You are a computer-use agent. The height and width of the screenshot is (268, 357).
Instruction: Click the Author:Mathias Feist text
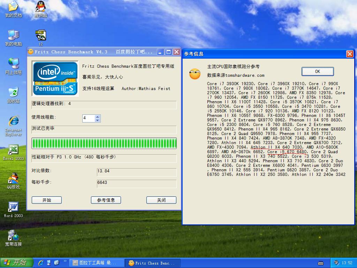[x=146, y=89]
